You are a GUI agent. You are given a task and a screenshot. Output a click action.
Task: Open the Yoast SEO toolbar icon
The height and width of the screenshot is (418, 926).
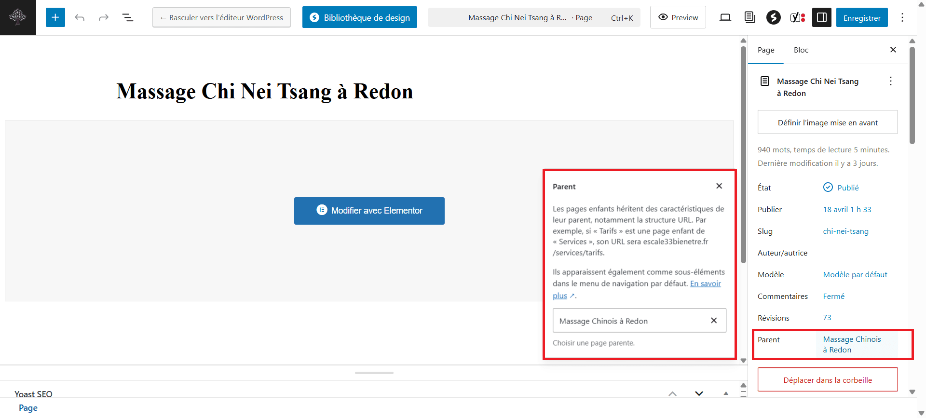tap(797, 18)
